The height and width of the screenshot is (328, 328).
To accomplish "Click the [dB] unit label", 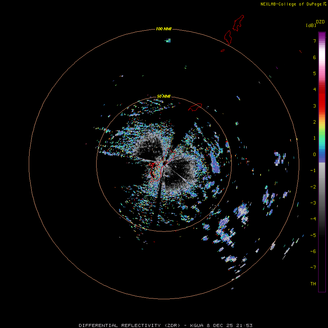I will (311, 26).
